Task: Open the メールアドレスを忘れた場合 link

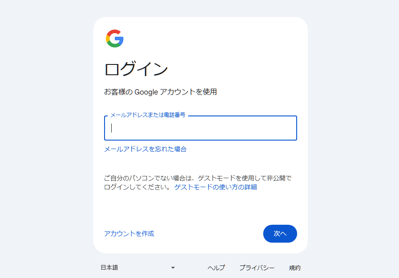Action: coord(145,149)
